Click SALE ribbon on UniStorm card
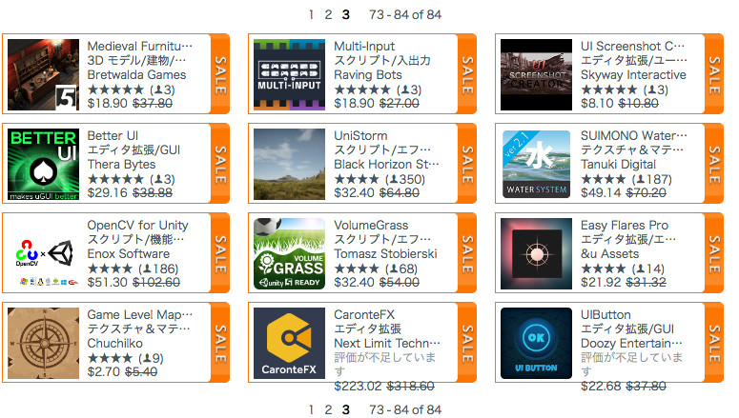 466,164
